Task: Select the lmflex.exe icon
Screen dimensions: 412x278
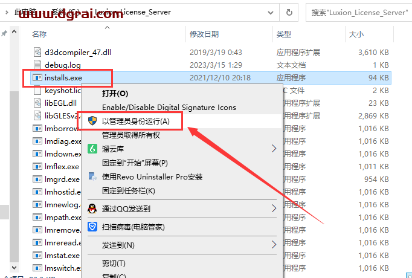Action: [37, 166]
